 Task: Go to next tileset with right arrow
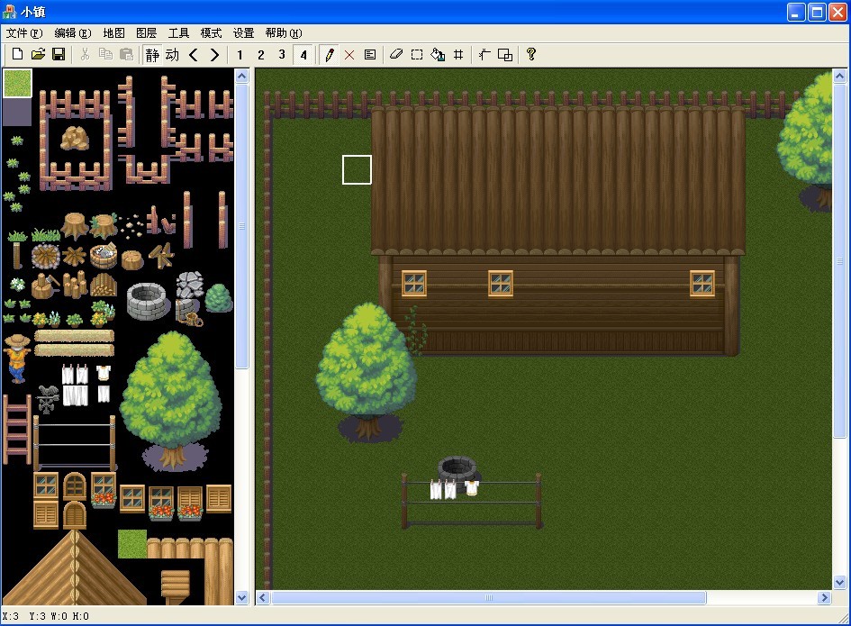click(x=214, y=54)
